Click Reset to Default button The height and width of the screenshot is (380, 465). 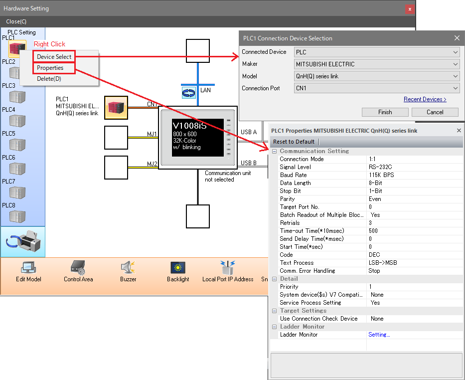[294, 142]
